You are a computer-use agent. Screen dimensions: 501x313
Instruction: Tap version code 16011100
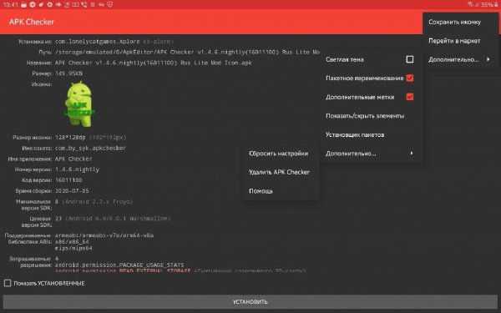pyautogui.click(x=68, y=180)
